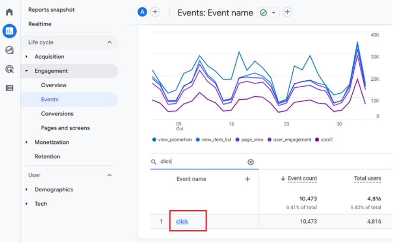Click the blue A segment badge
Image resolution: width=405 pixels, height=246 pixels.
pos(142,12)
